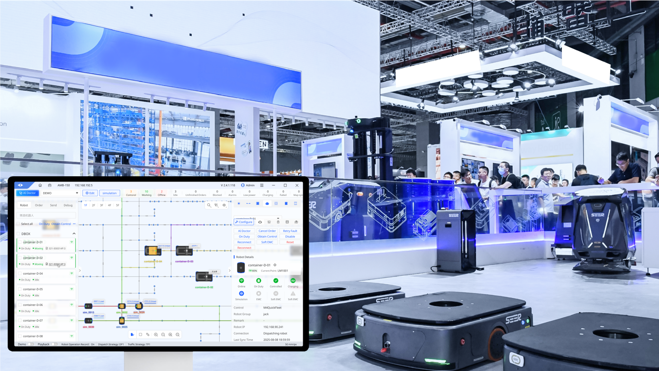Open the hamburger menu near Admin
The image size is (659, 371).
(262, 185)
